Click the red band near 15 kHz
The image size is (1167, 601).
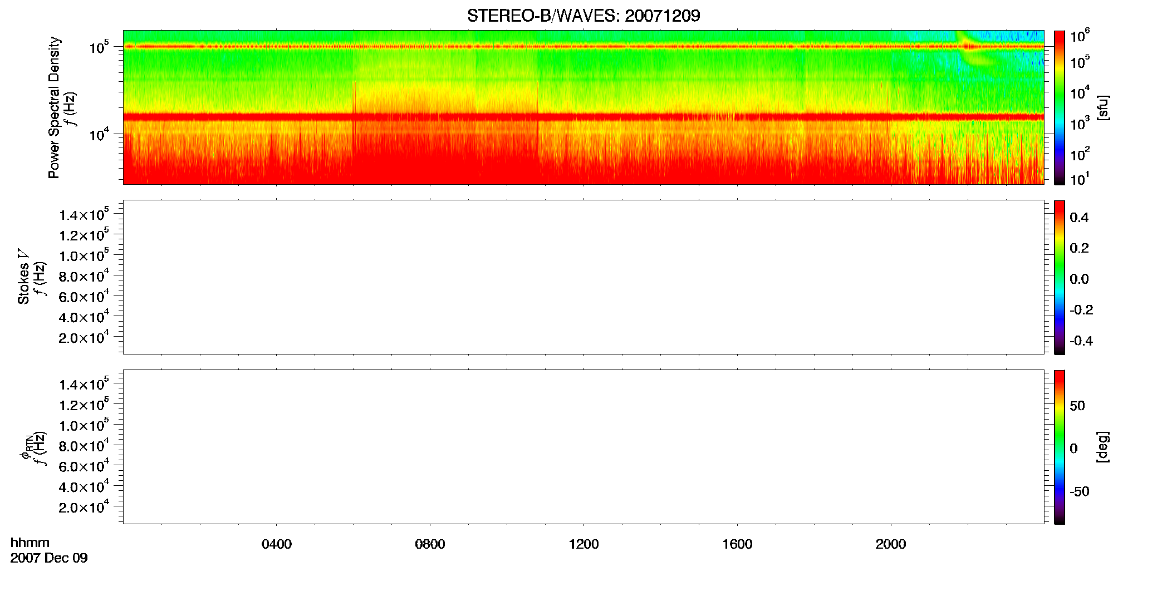click(x=583, y=117)
